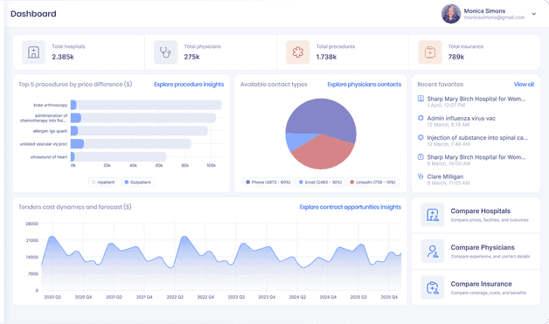Click the Total physicians 275k value

[191, 57]
